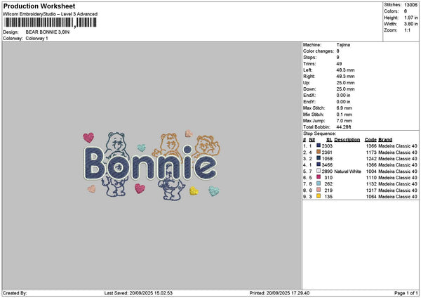Click the Page 1 of 1 footer text
This screenshot has height=298, width=421.
point(406,293)
